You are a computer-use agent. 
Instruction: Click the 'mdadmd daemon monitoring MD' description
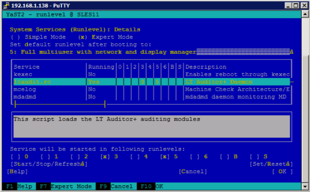236,97
